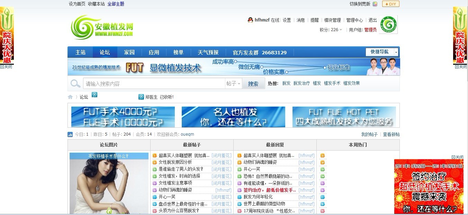The image size is (468, 215).
Task: Click rank icon beside 女性植发注意事项
Action: [x=155, y=183]
